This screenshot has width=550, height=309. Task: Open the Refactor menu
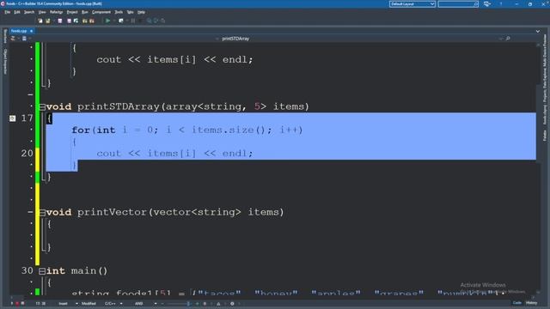(x=56, y=12)
